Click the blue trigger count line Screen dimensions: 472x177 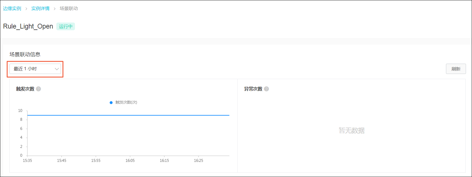point(128,115)
